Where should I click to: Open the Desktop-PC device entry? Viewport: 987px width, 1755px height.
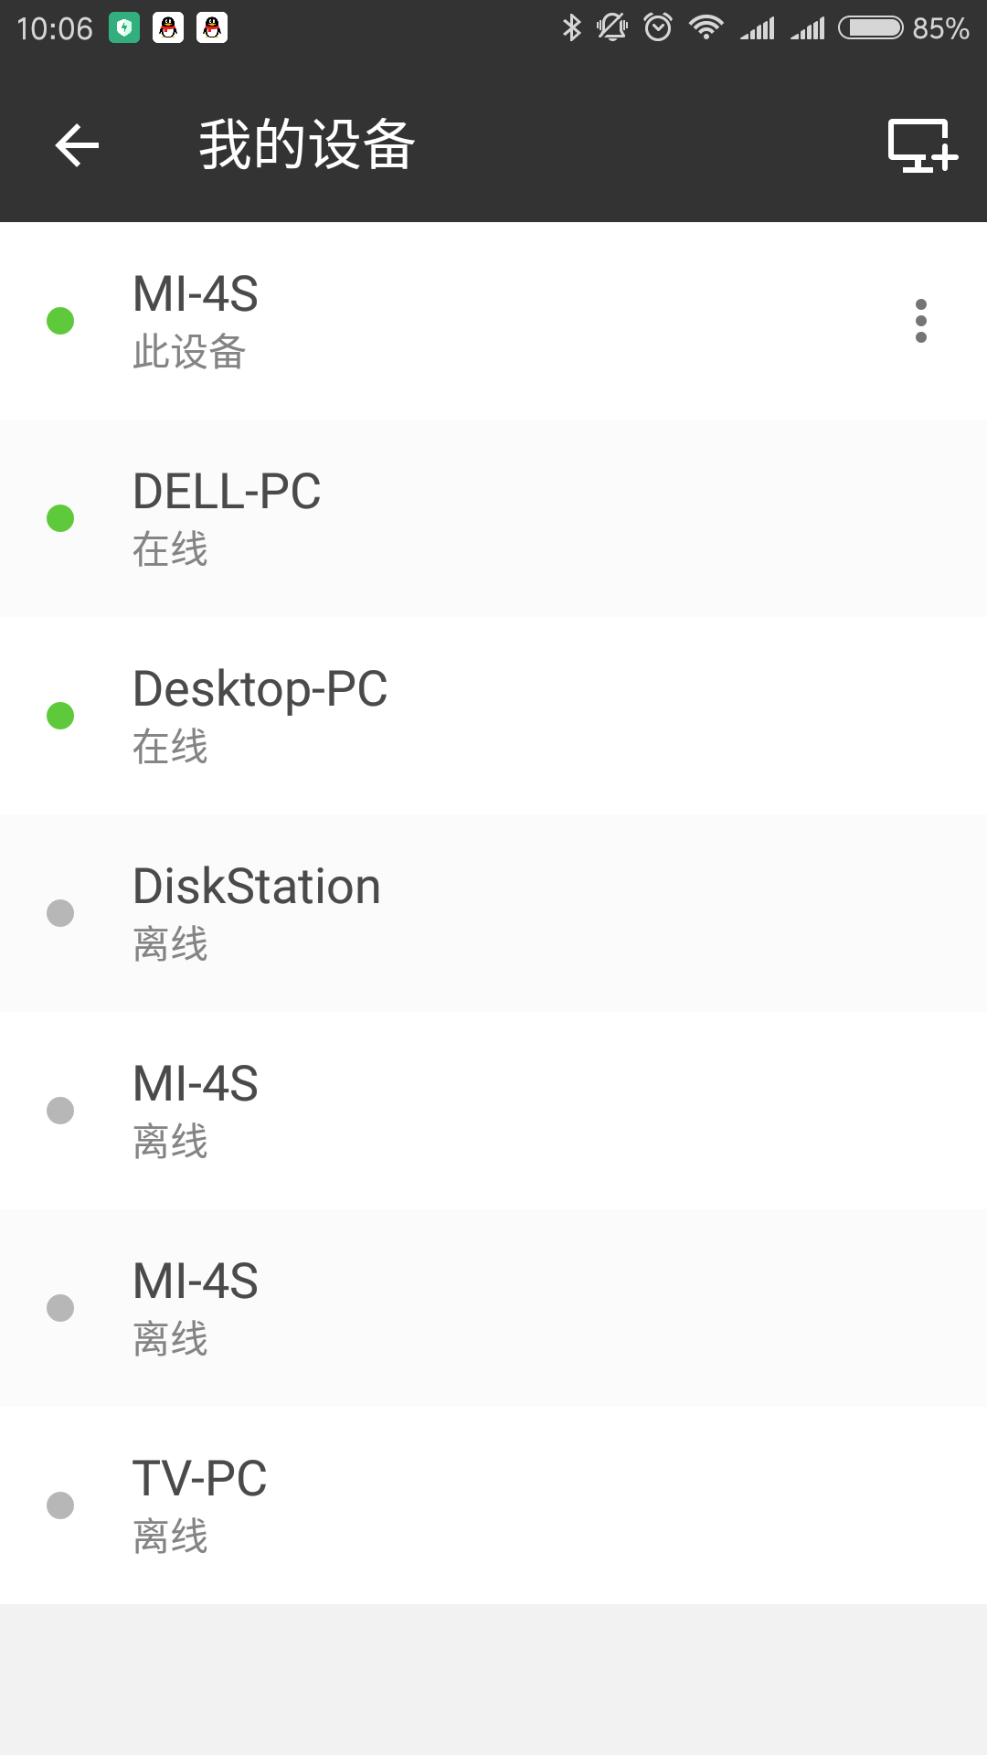(x=493, y=716)
